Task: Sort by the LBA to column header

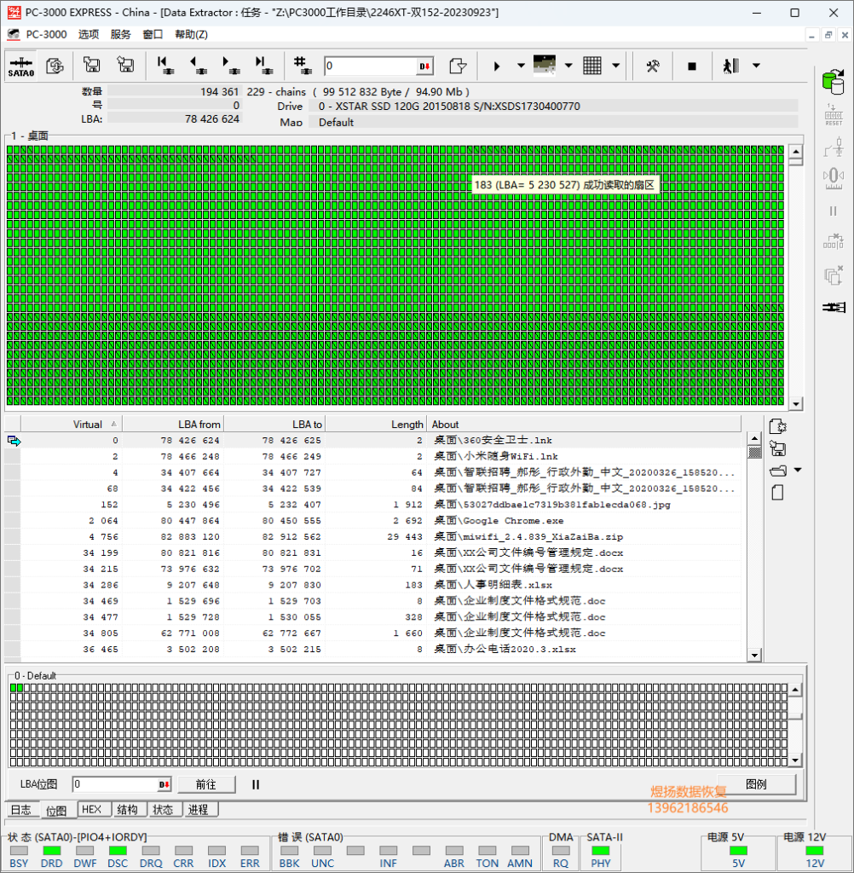Action: click(274, 425)
